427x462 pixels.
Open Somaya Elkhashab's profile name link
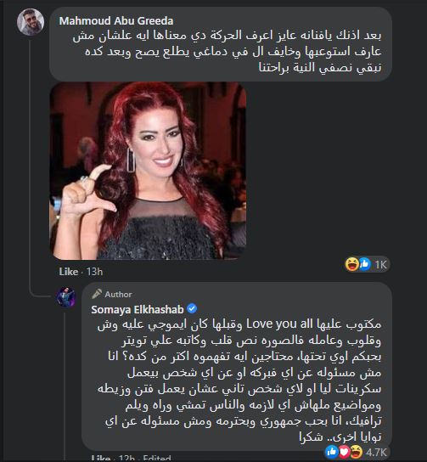tap(138, 309)
